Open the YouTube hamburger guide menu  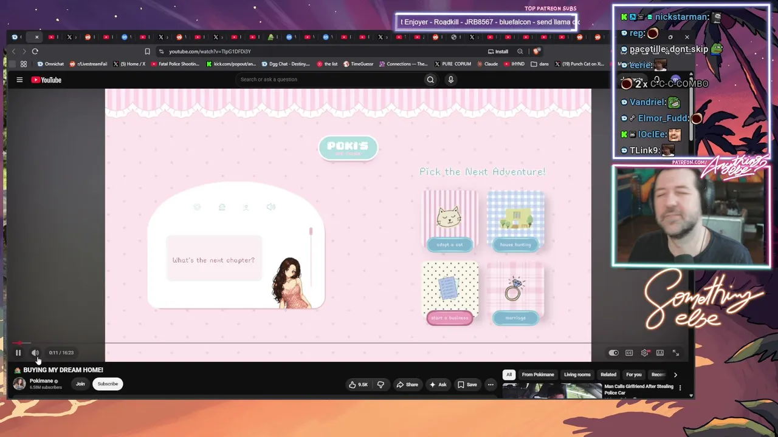click(x=19, y=80)
